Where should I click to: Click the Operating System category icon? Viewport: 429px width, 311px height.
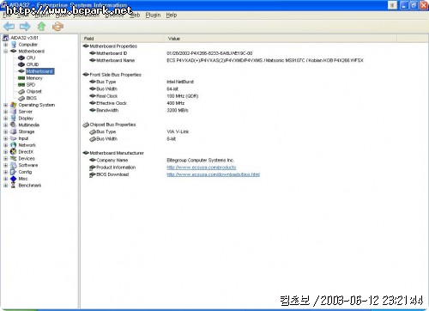coord(14,105)
